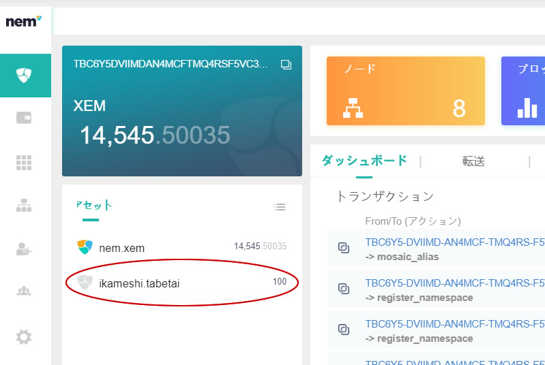
Task: Open the add-user account icon in sidebar
Action: [x=25, y=249]
